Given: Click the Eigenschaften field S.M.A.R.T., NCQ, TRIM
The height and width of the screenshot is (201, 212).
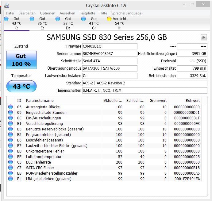Looking at the screenshot, I should [x=145, y=90].
